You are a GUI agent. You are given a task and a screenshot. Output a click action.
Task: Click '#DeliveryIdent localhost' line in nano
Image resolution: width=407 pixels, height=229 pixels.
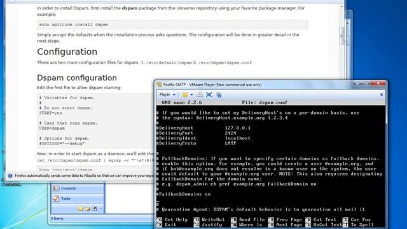click(203, 139)
